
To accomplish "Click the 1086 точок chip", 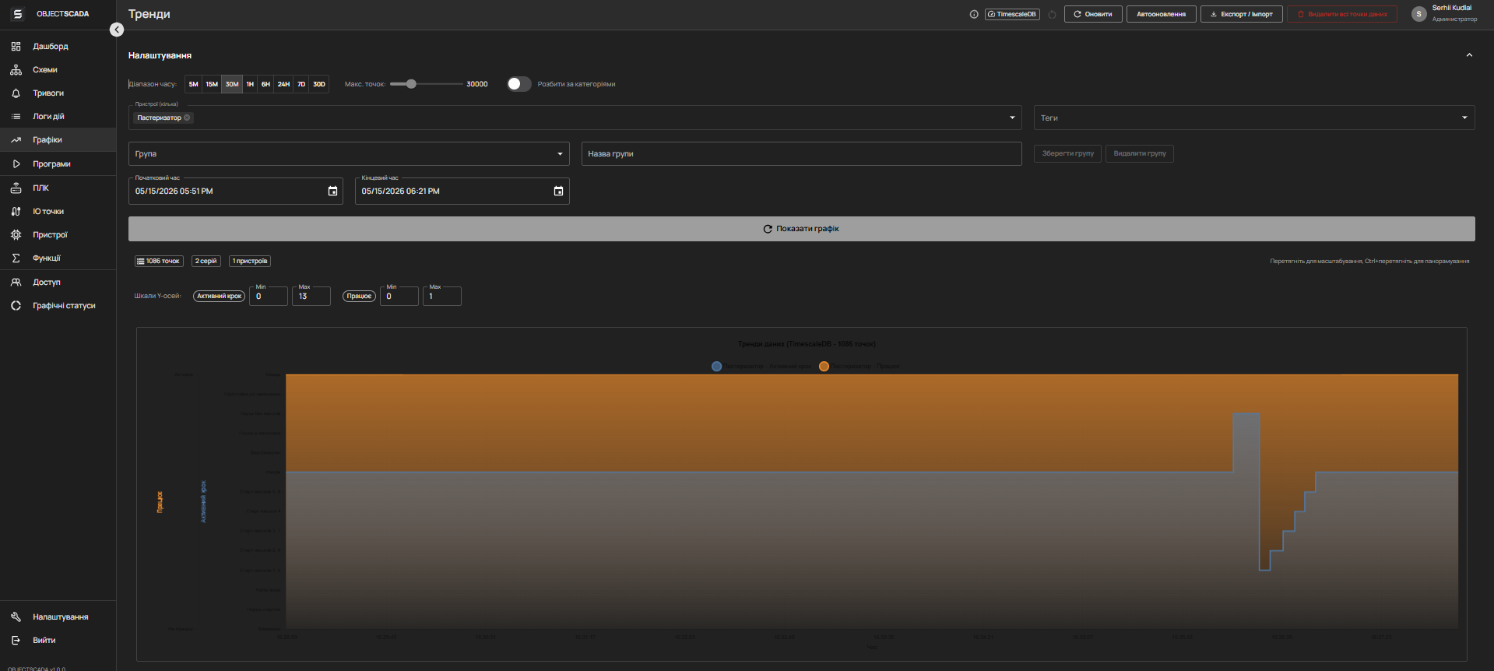I will pos(159,262).
